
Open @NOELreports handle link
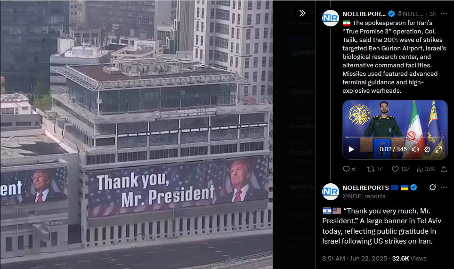pyautogui.click(x=364, y=196)
